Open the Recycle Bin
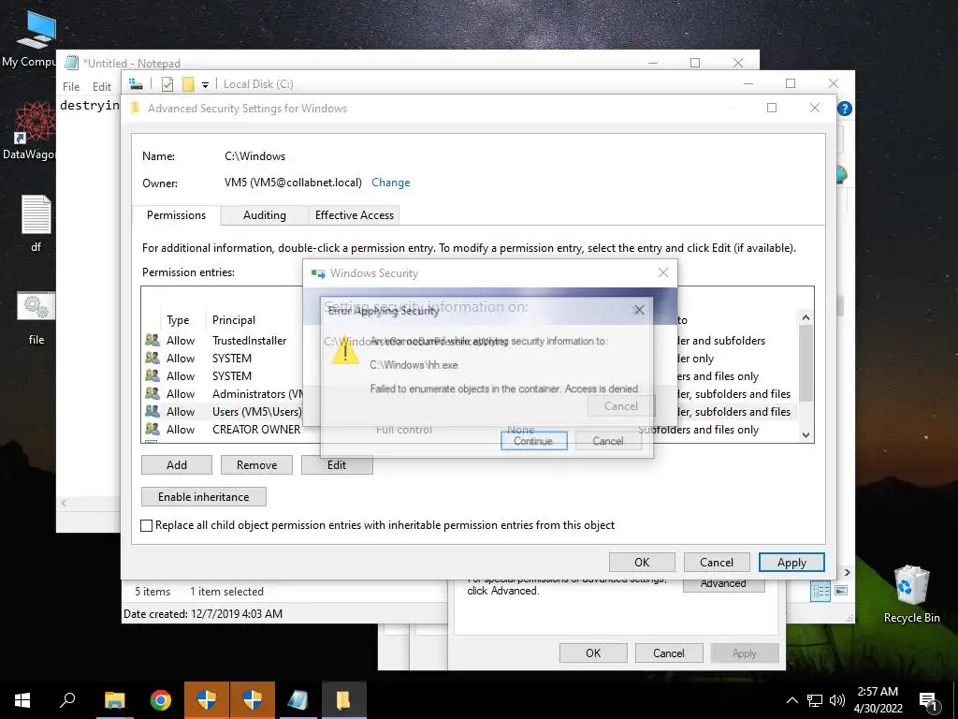This screenshot has width=958, height=719. pos(911,594)
